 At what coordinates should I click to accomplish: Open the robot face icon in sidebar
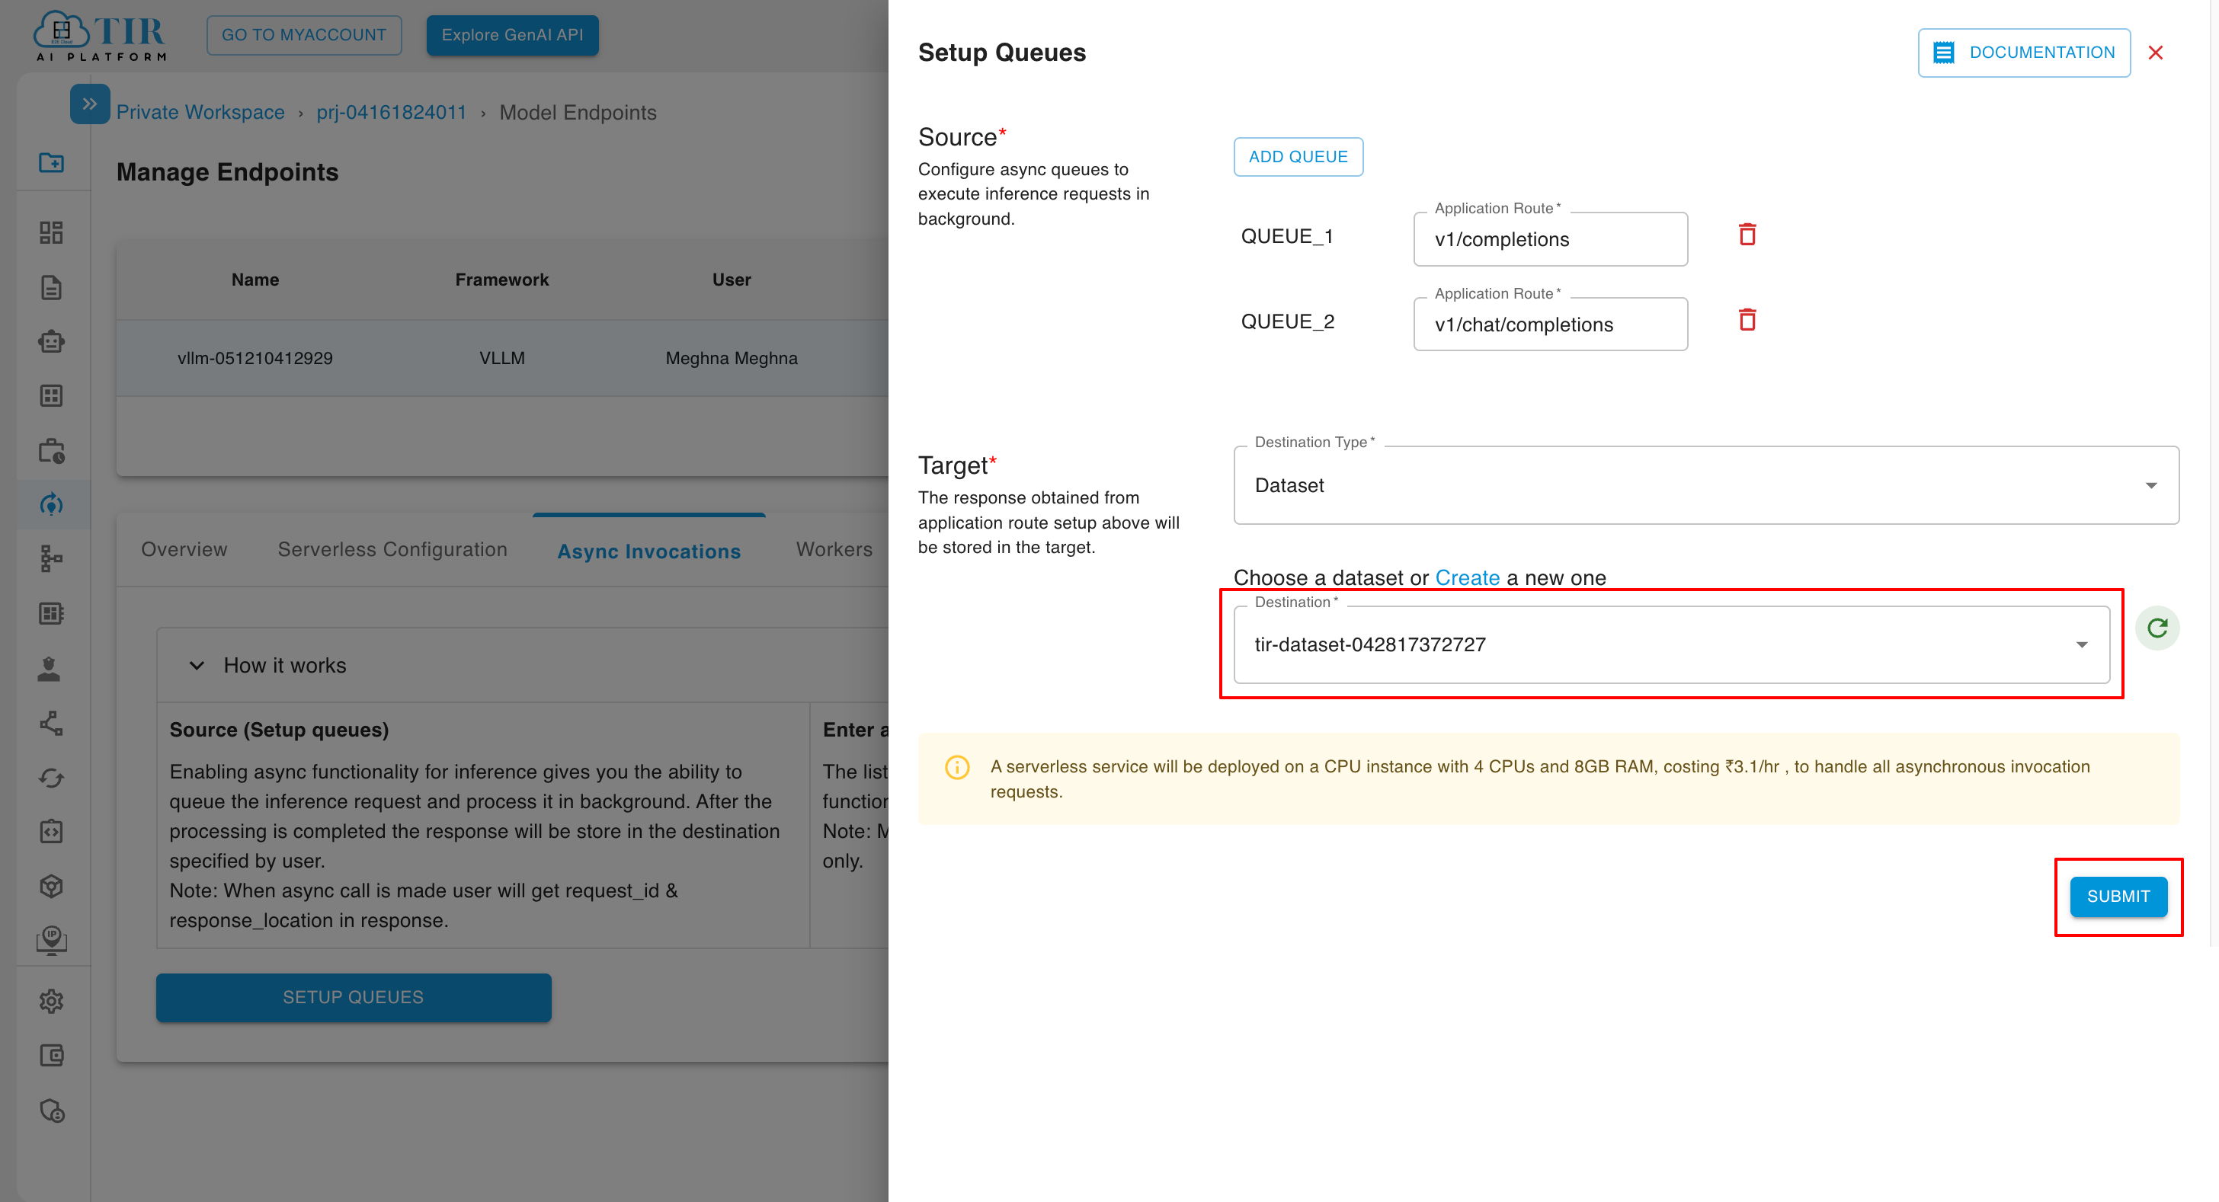[52, 342]
